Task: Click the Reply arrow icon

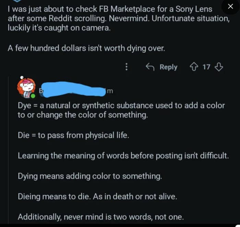Action: point(150,67)
